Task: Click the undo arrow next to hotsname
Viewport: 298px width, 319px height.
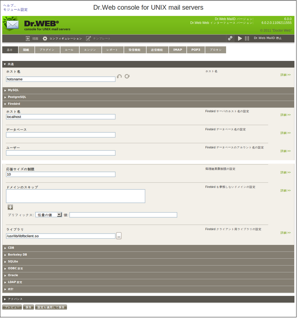Action: tap(120, 77)
